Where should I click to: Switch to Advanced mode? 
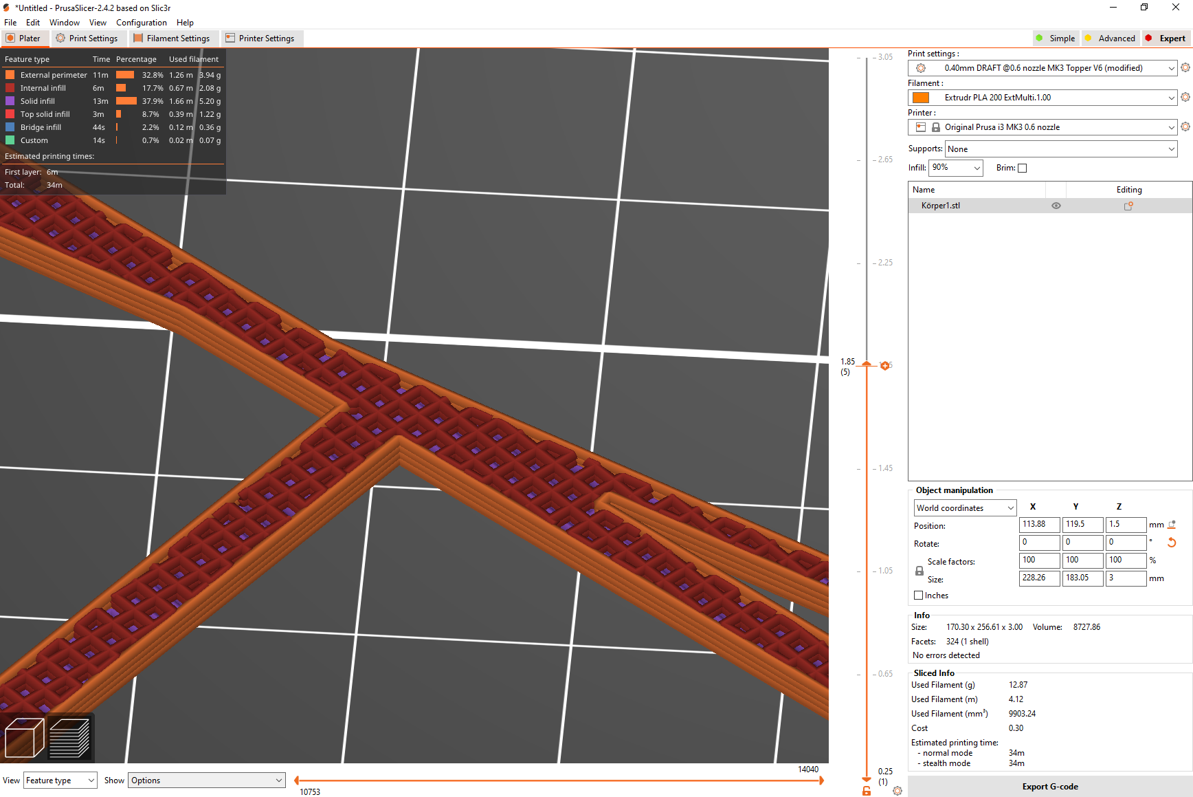tap(1110, 39)
